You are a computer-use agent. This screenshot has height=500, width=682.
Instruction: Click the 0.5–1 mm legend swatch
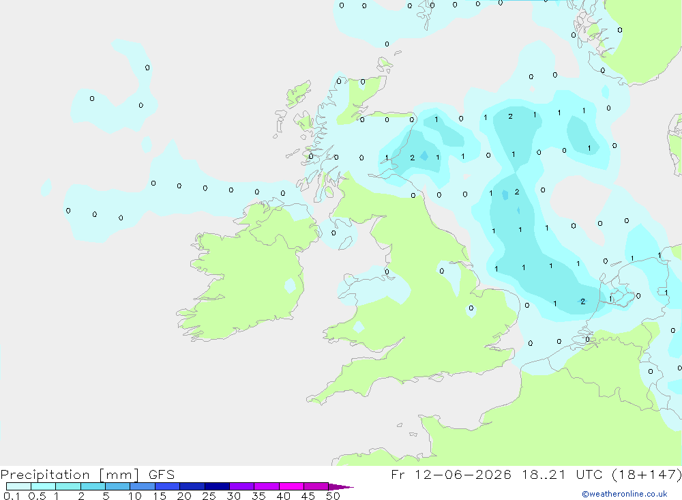coord(44,486)
